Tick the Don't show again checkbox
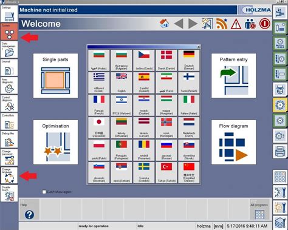 click(x=44, y=192)
